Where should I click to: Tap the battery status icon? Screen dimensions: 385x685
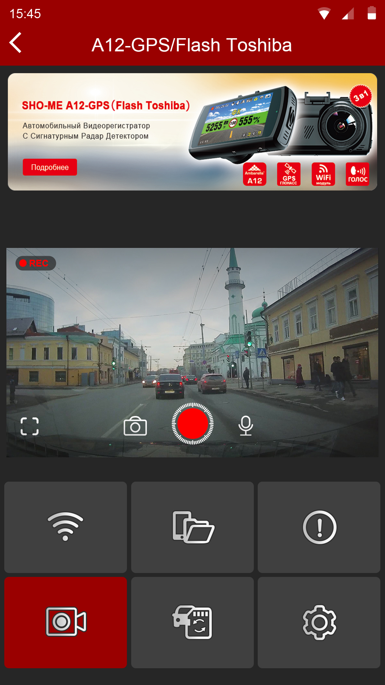372,13
